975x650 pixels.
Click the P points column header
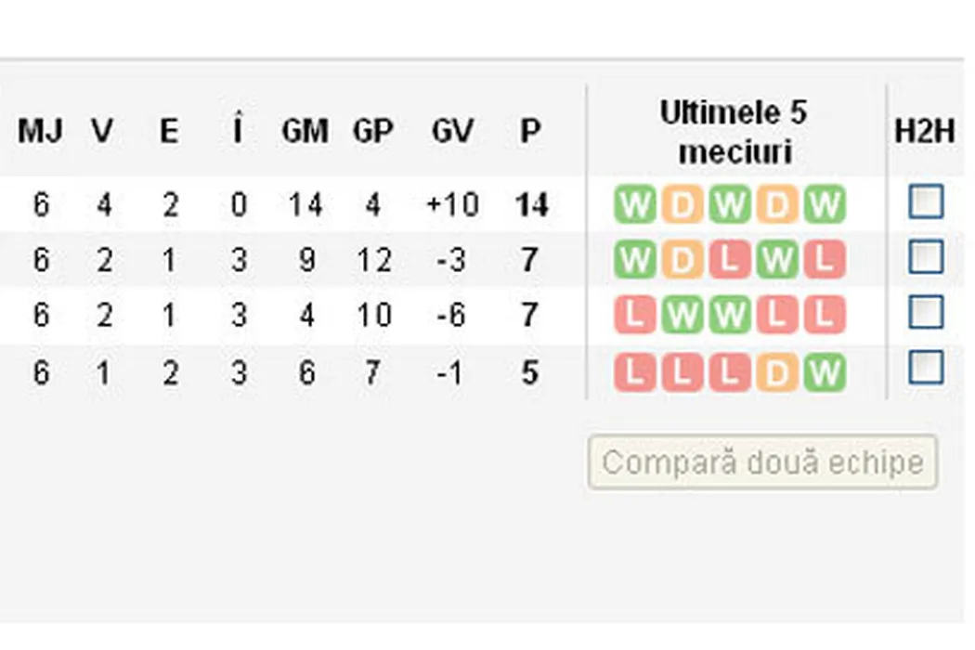point(529,132)
